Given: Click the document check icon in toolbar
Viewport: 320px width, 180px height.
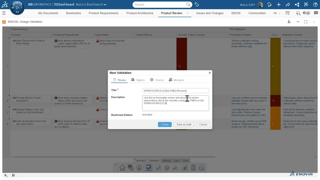Looking at the screenshot, I should 158,168.
